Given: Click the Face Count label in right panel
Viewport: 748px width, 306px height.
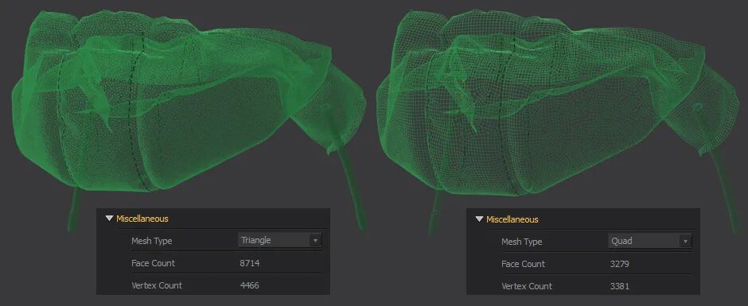Looking at the screenshot, I should (x=524, y=264).
